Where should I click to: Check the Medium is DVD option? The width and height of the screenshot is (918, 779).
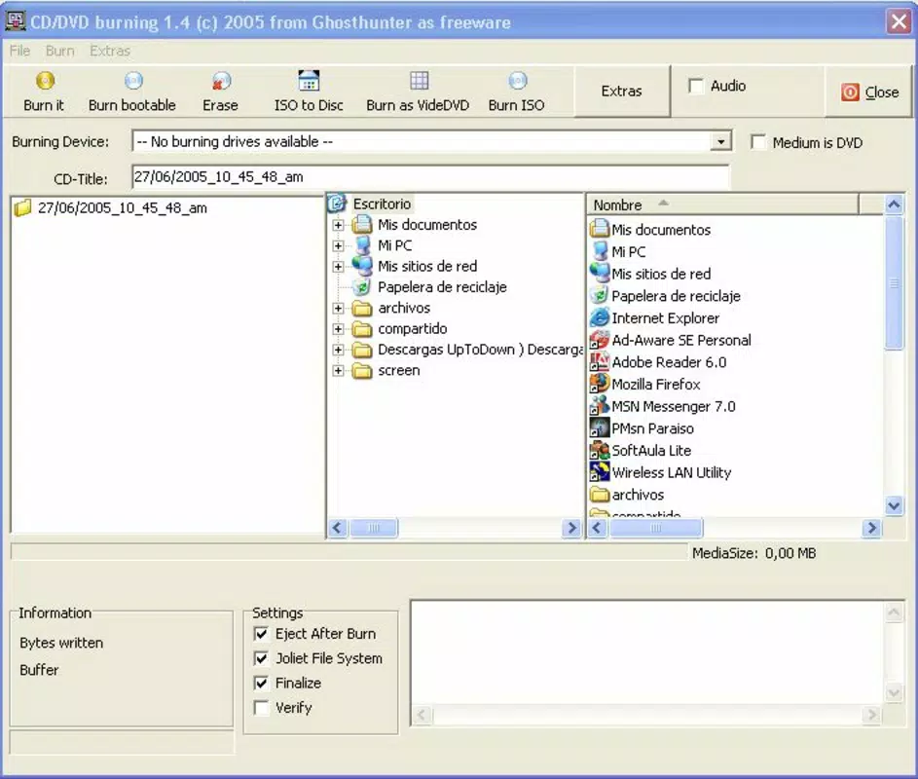click(x=758, y=142)
